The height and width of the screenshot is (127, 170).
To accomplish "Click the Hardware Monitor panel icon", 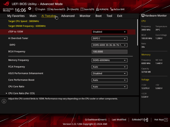I will pyautogui.click(x=143, y=16).
